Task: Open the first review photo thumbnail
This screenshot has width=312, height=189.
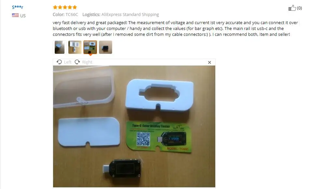Action: pos(60,47)
